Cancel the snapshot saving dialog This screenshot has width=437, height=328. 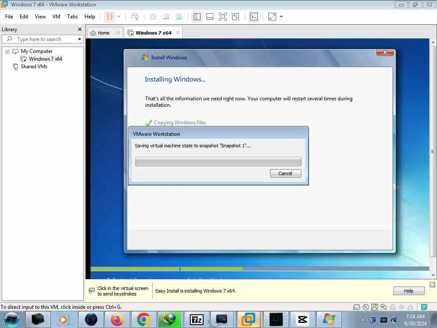click(286, 173)
